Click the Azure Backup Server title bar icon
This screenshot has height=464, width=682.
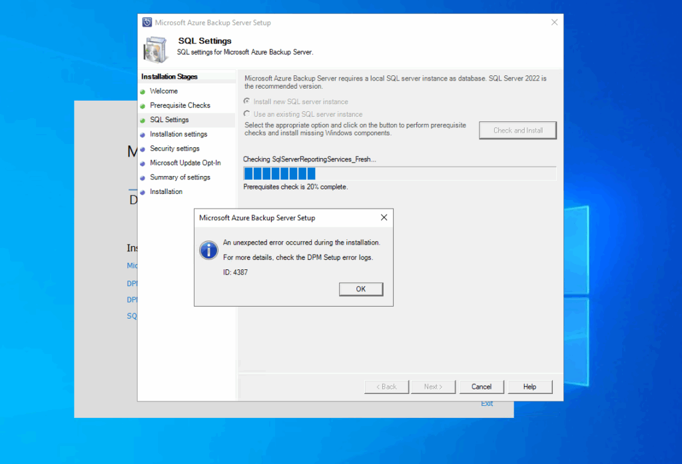pyautogui.click(x=147, y=22)
